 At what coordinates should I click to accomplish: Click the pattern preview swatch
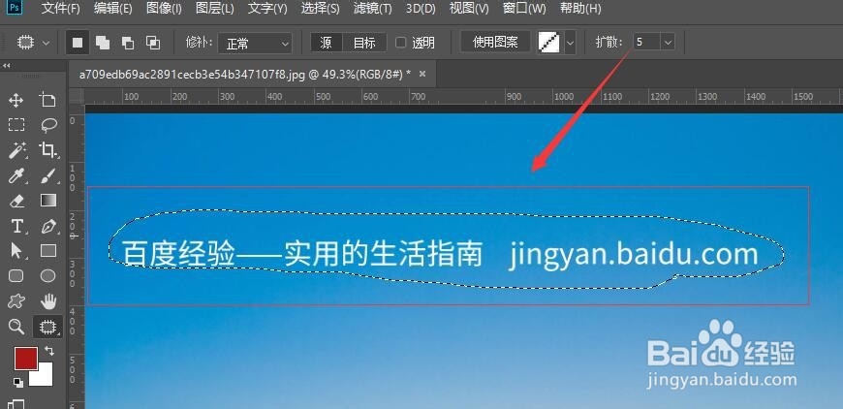[x=550, y=43]
